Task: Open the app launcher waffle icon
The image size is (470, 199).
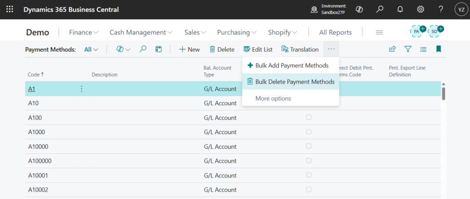Action: 10,10
